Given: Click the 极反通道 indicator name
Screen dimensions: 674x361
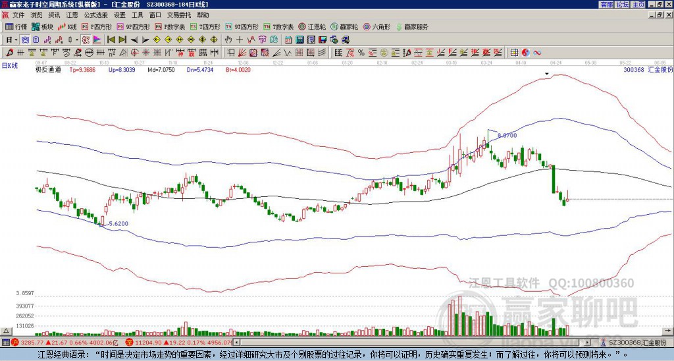Looking at the screenshot, I should [x=48, y=69].
